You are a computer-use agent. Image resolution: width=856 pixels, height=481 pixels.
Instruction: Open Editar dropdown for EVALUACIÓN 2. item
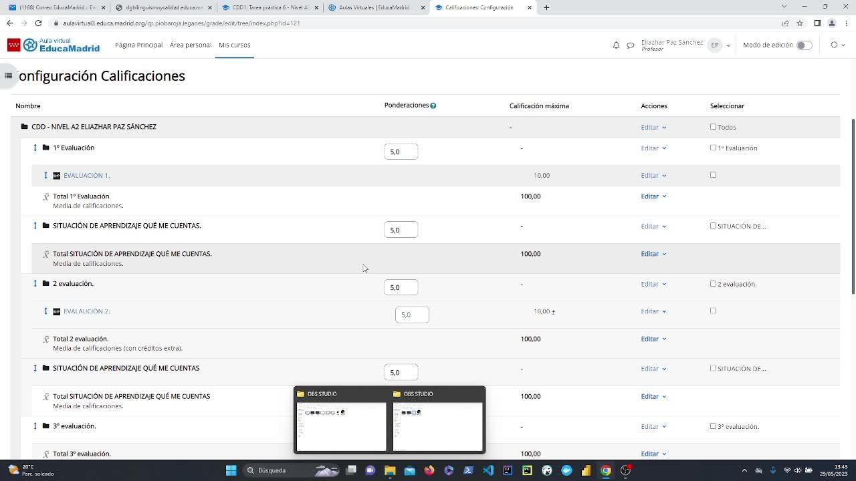pos(653,311)
